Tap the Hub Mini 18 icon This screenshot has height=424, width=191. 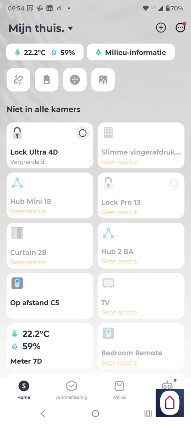(x=17, y=183)
